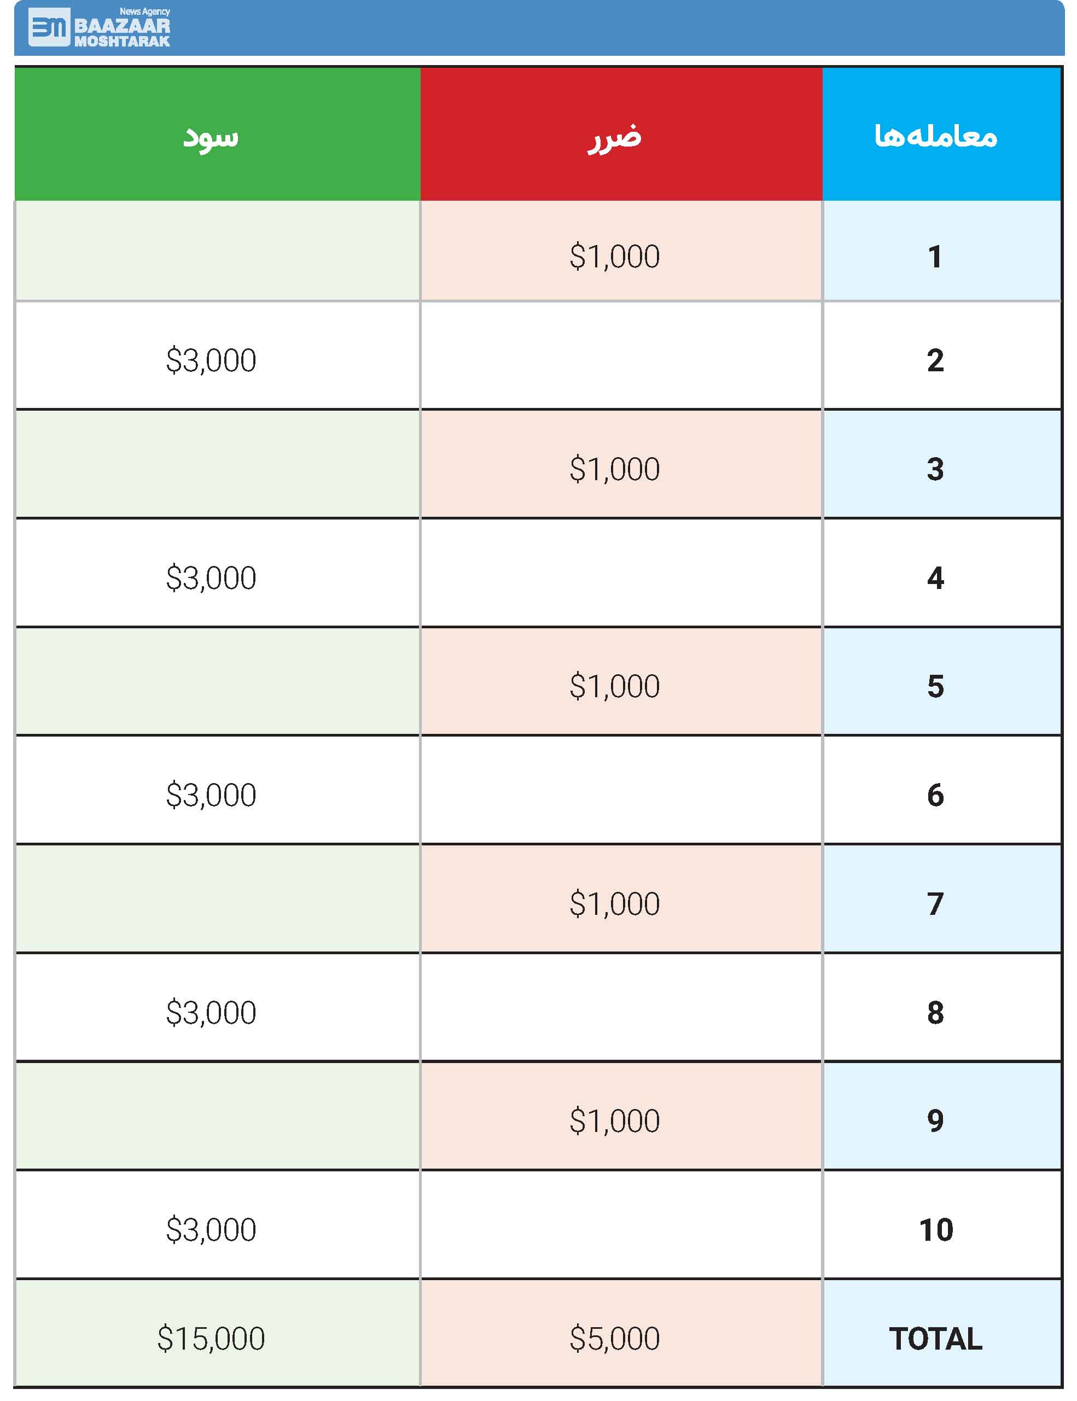The width and height of the screenshot is (1077, 1401).
Task: Click the $15,000 total profit cell
Action: tap(217, 1333)
